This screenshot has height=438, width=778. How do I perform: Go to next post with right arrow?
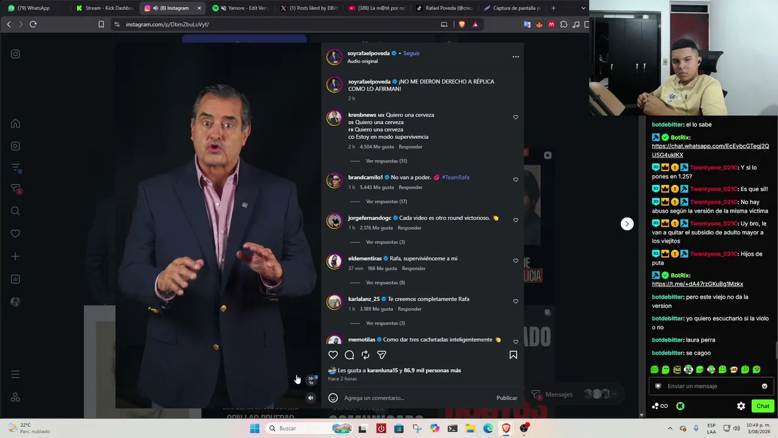coord(627,224)
